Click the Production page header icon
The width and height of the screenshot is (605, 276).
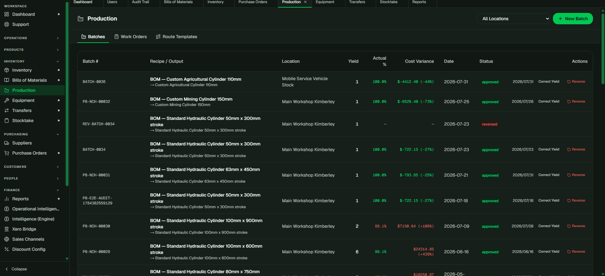pyautogui.click(x=81, y=19)
